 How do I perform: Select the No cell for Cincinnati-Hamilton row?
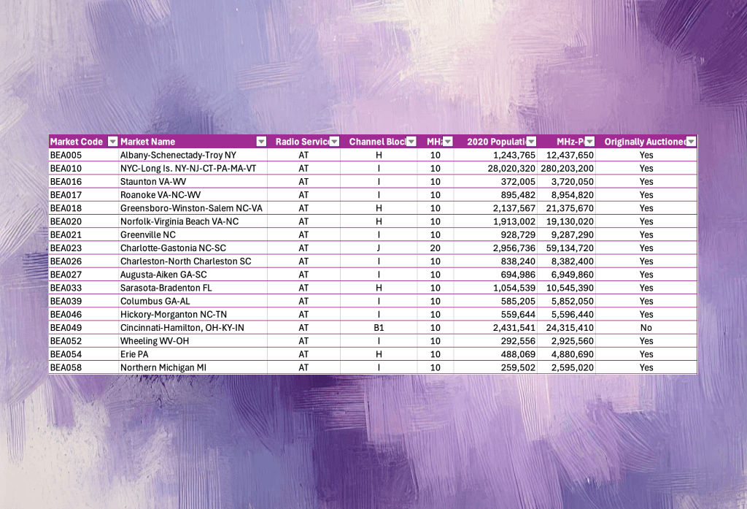click(x=646, y=327)
